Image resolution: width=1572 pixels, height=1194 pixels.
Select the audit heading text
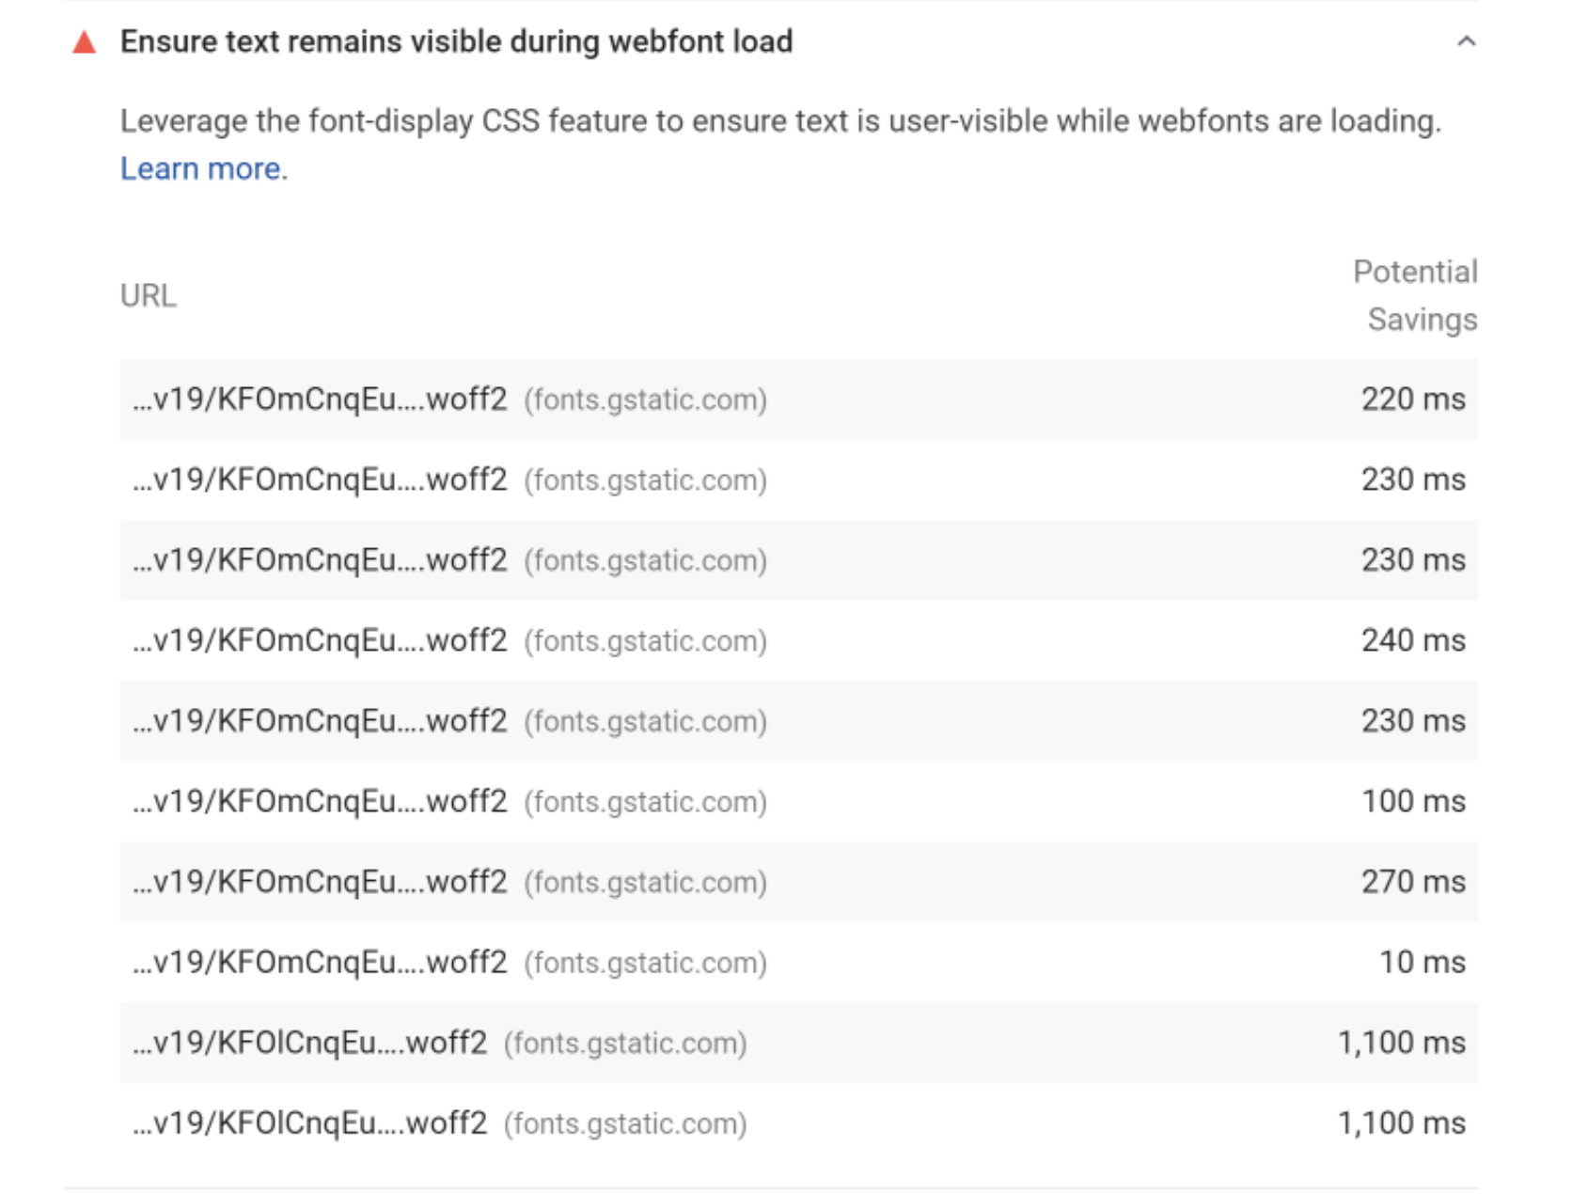(x=457, y=40)
